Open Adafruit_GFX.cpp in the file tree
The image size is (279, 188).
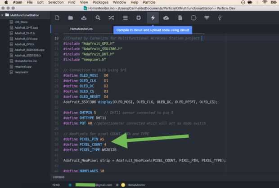26,39
